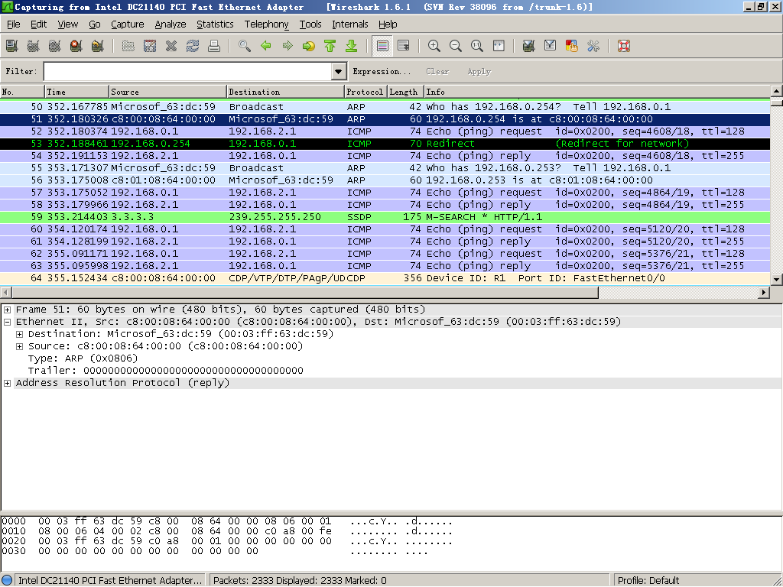The width and height of the screenshot is (783, 587).
Task: Save the capture file as
Action: click(150, 46)
